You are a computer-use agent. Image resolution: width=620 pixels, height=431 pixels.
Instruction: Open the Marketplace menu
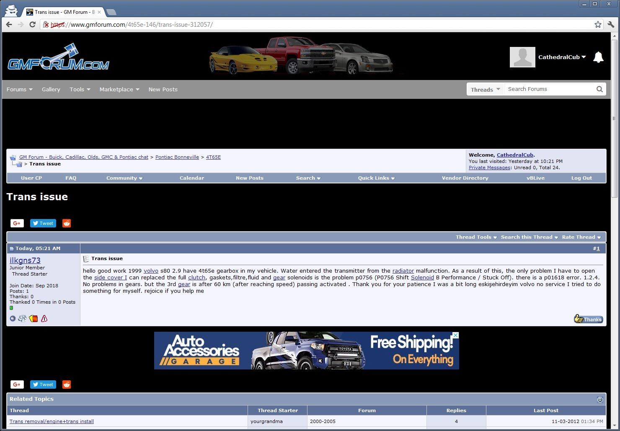point(119,90)
